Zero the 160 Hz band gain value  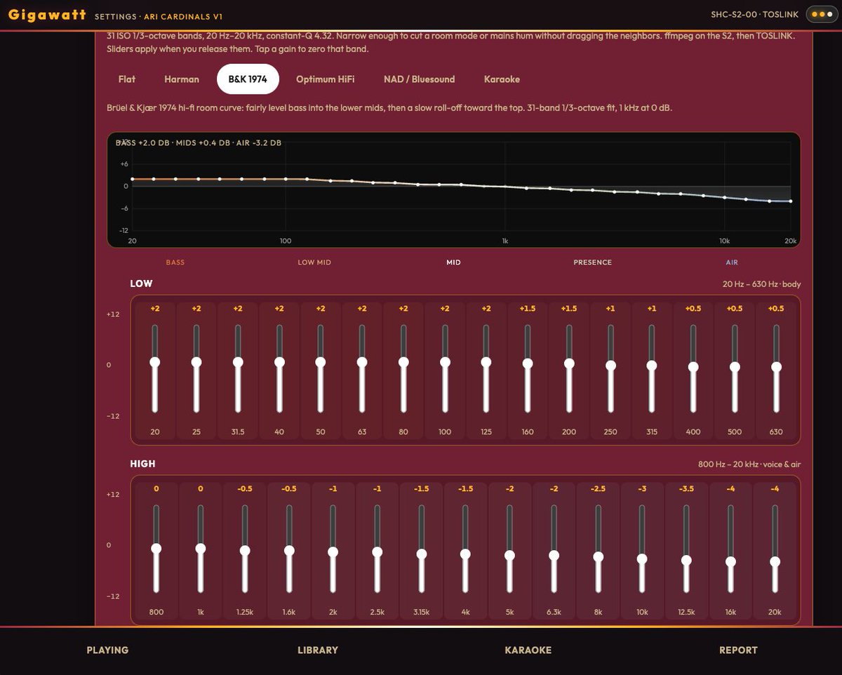pyautogui.click(x=528, y=309)
